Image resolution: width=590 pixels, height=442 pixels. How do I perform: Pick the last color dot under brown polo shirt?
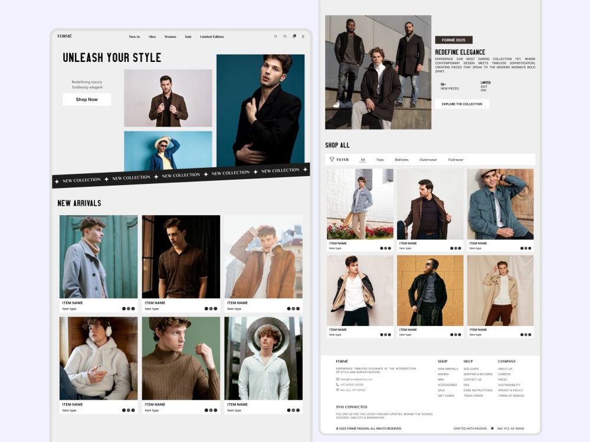(x=215, y=309)
